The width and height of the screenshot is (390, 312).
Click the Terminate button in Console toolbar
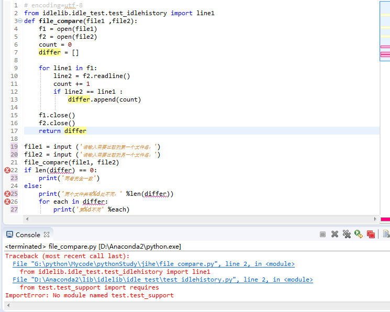coord(323,234)
